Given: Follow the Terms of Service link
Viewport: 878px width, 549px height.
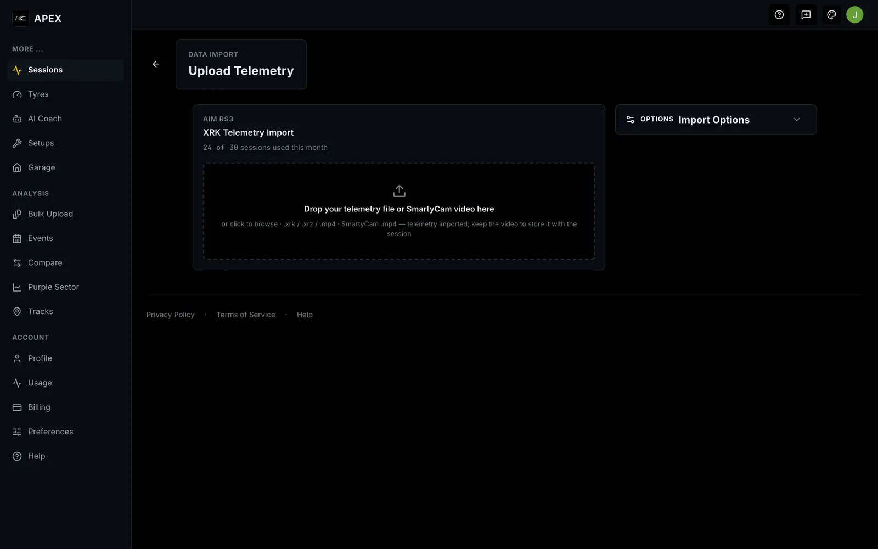Looking at the screenshot, I should [246, 315].
